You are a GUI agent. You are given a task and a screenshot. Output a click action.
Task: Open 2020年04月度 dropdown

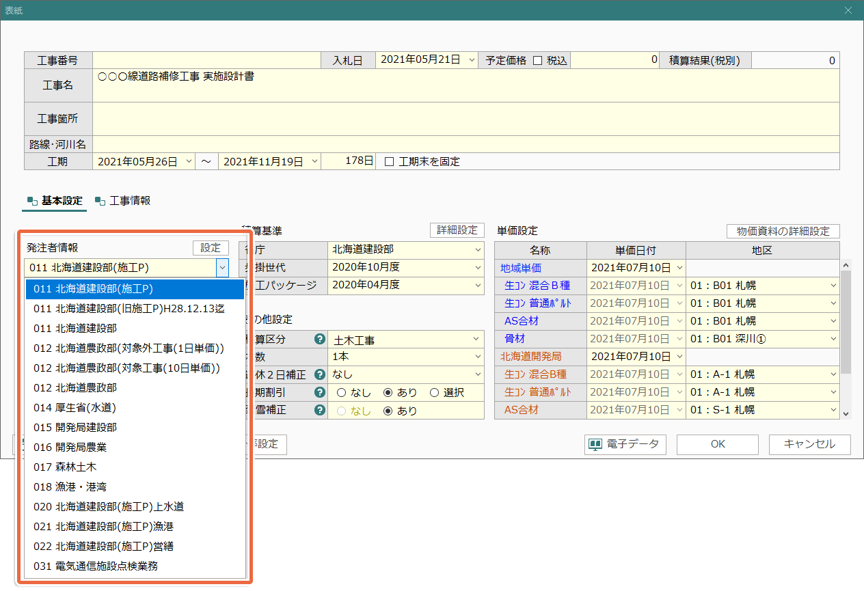[x=477, y=285]
